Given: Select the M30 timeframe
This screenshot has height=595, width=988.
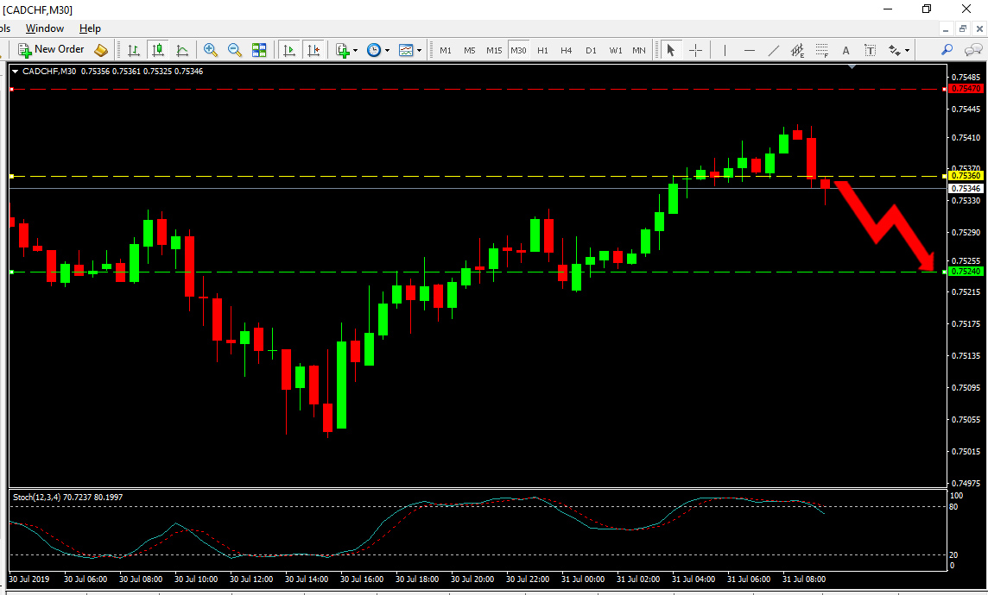Looking at the screenshot, I should click(518, 50).
